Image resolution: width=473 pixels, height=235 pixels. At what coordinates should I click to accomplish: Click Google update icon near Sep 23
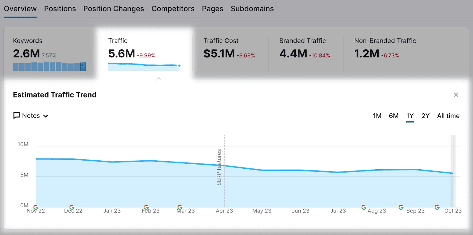[401, 207]
